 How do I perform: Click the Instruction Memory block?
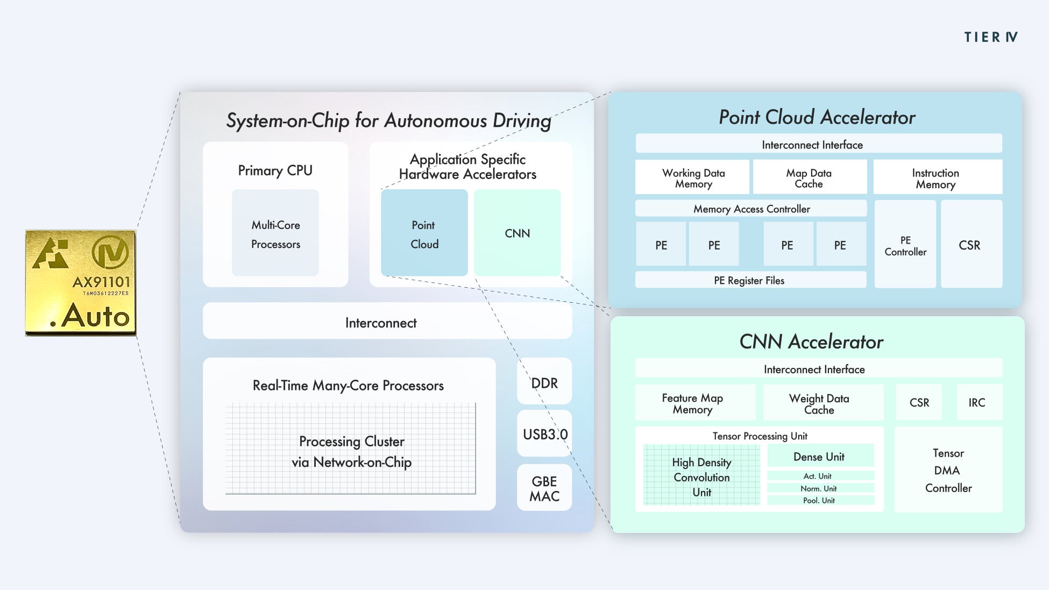click(x=937, y=177)
